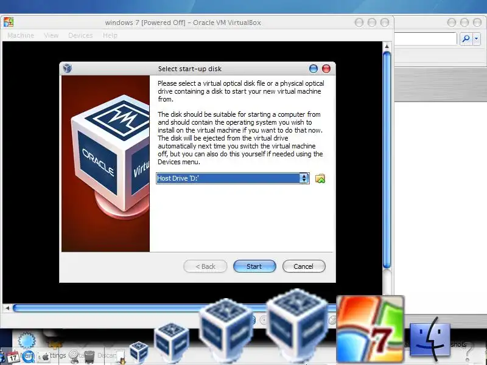Click the smallest VirtualBox cube in the dock

(139, 352)
